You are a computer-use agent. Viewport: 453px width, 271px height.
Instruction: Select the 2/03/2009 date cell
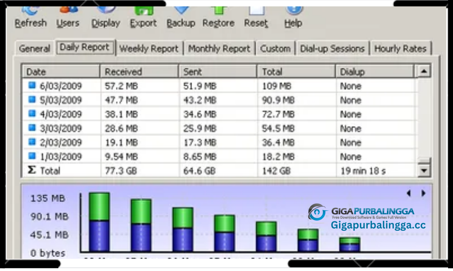(61, 143)
